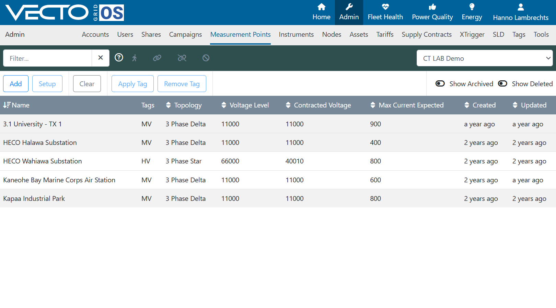Toggle the Show Deleted switch
The height and width of the screenshot is (308, 556).
(x=502, y=83)
